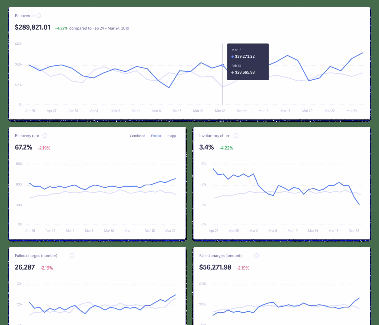Click the +4.22% change indicator
The height and width of the screenshot is (325, 379).
pyautogui.click(x=62, y=28)
